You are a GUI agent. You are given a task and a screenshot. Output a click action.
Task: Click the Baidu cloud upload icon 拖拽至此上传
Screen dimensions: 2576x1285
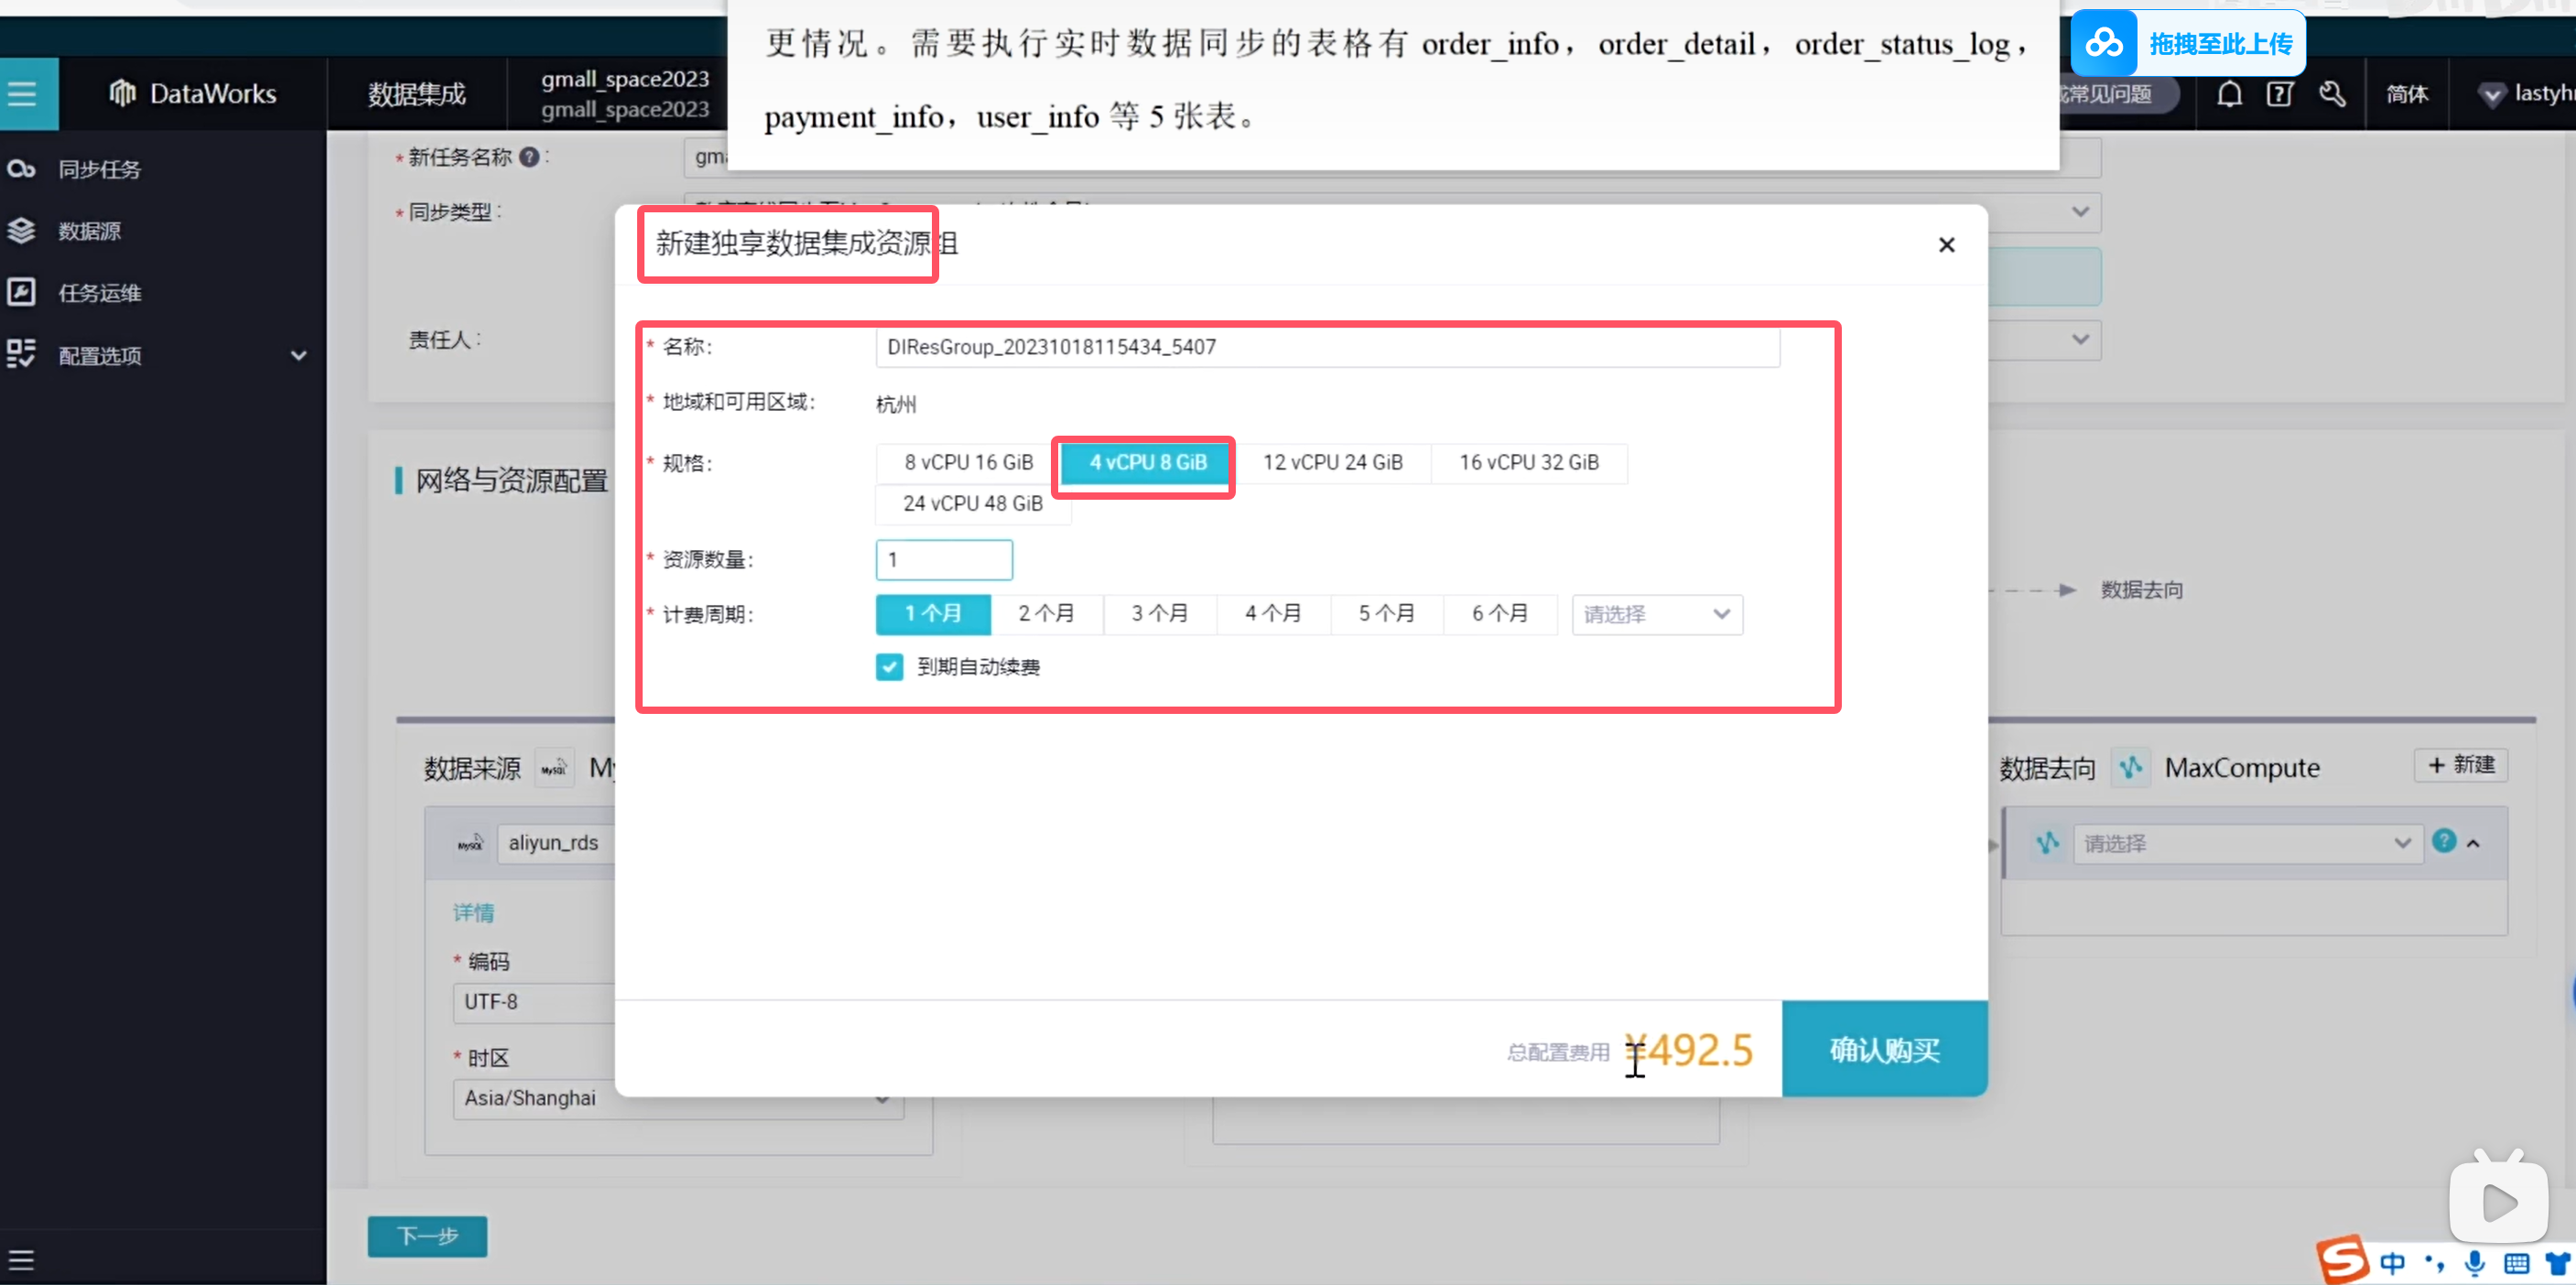coord(2104,44)
